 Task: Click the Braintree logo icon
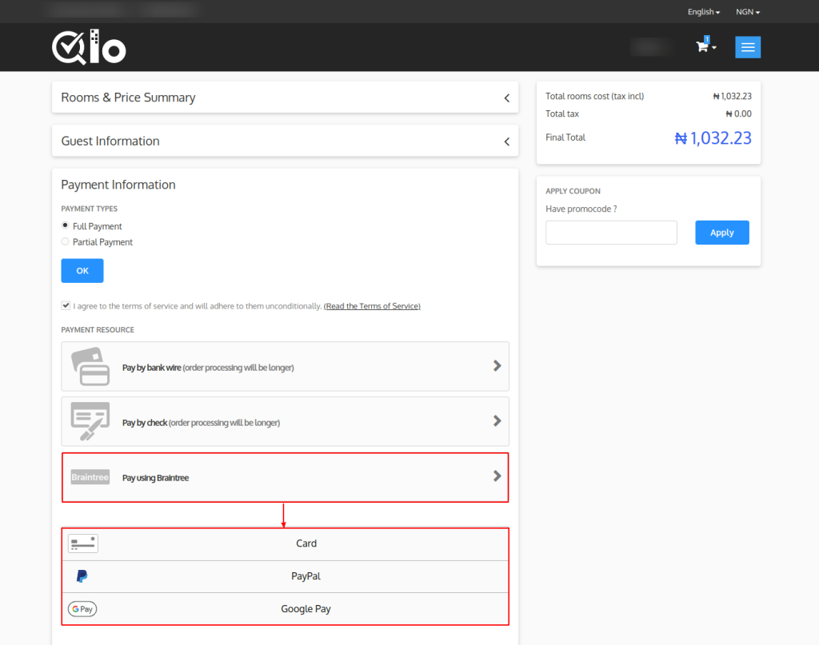click(x=90, y=477)
